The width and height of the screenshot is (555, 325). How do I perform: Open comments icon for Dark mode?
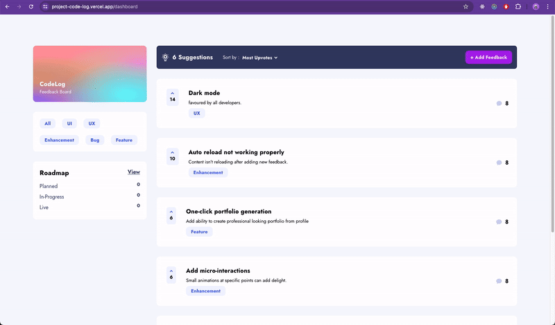(499, 103)
